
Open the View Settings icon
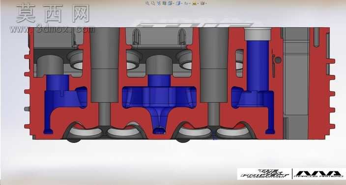[x=202, y=3]
